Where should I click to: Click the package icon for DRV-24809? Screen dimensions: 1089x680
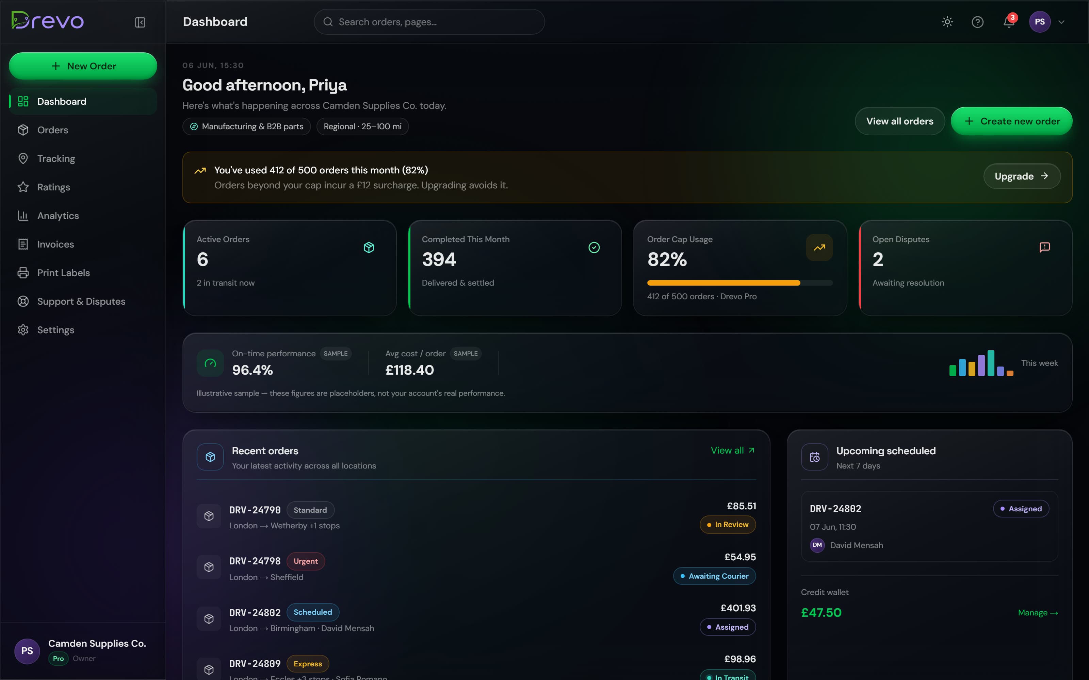point(209,669)
